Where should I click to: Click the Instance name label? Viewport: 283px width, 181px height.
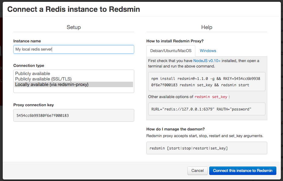27,41
